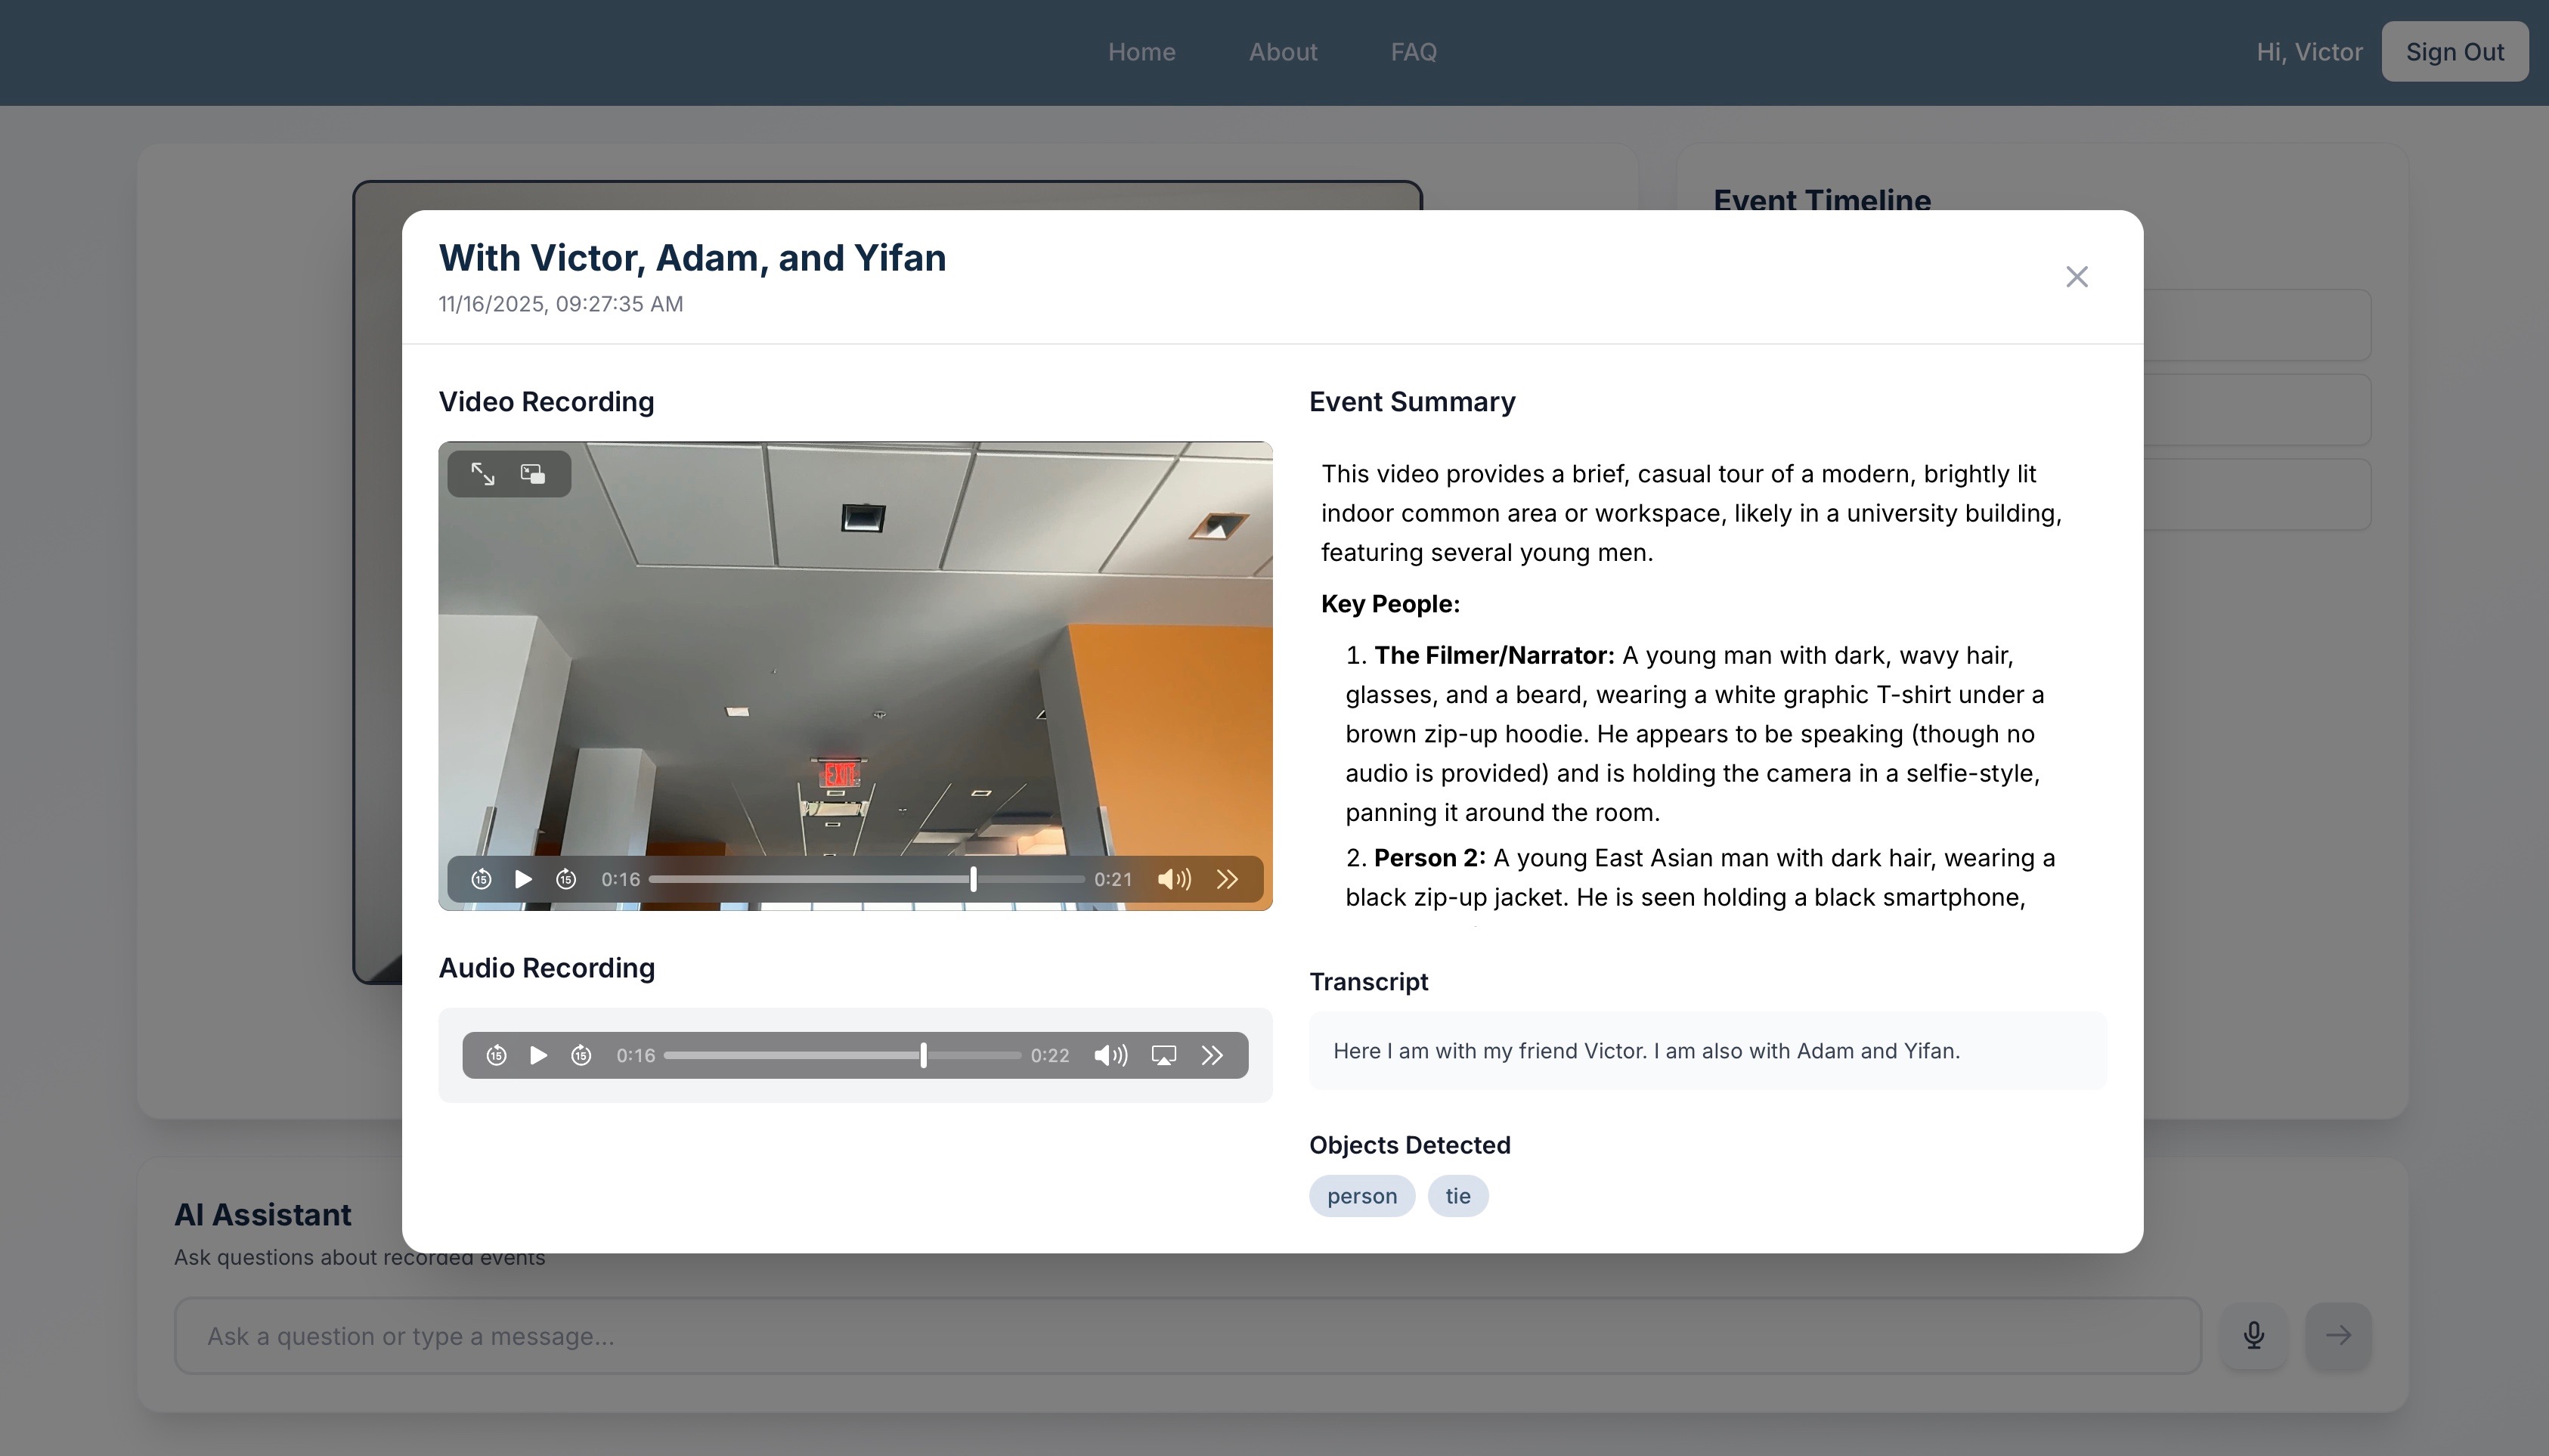Skip audio forward 15 seconds
The width and height of the screenshot is (2549, 1456).
(581, 1055)
